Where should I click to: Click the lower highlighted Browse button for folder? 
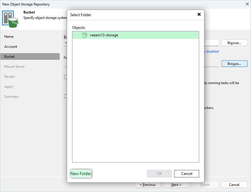pyautogui.click(x=234, y=64)
